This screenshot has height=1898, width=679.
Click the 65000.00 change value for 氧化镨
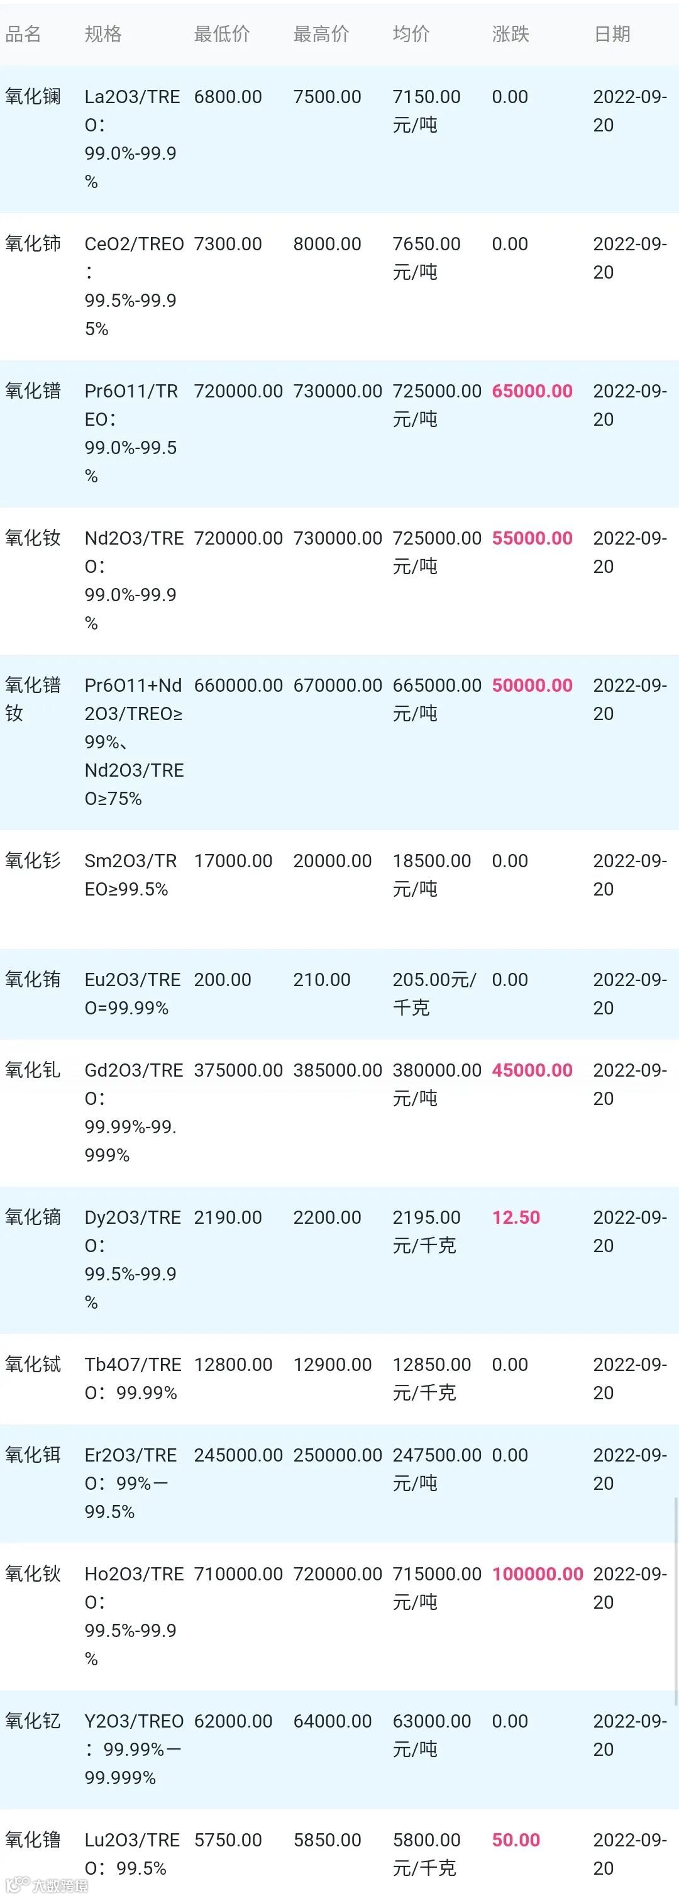click(533, 391)
